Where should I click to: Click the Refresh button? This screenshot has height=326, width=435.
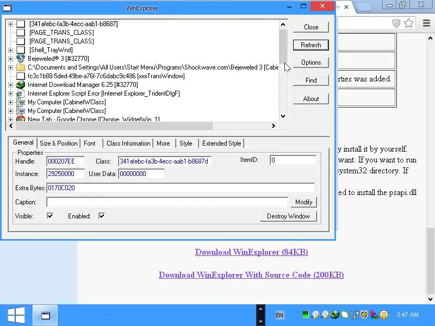point(310,45)
